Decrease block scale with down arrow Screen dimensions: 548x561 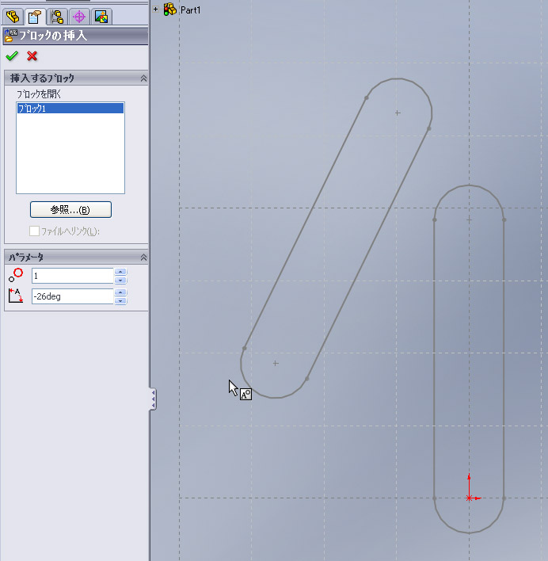click(120, 280)
